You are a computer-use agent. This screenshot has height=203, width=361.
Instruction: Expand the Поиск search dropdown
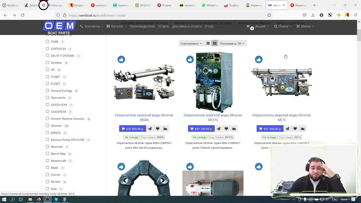(283, 26)
